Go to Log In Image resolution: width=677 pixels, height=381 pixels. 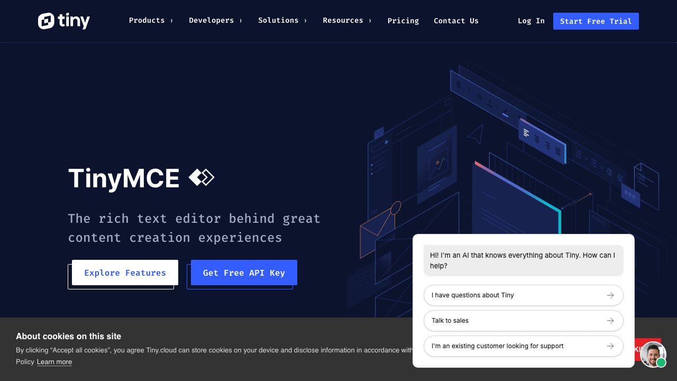[x=531, y=21]
